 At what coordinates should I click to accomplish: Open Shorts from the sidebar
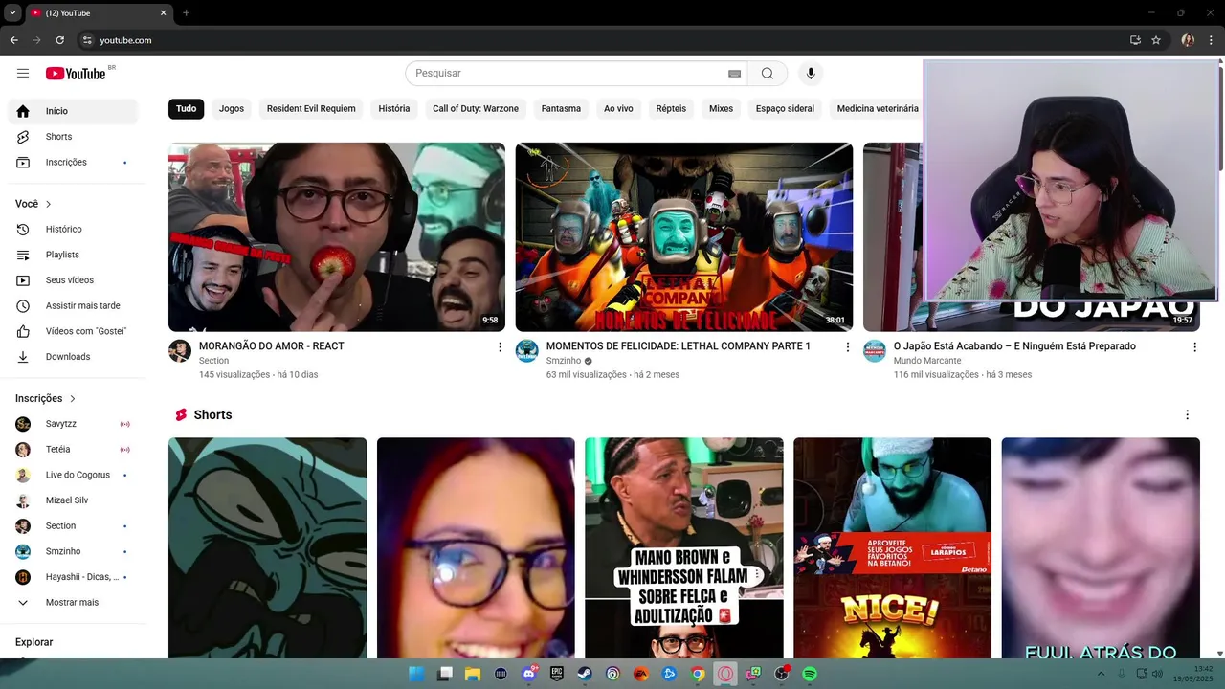(73, 137)
